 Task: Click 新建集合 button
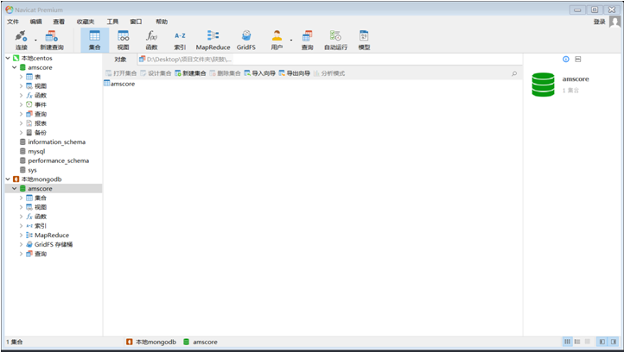coord(191,73)
